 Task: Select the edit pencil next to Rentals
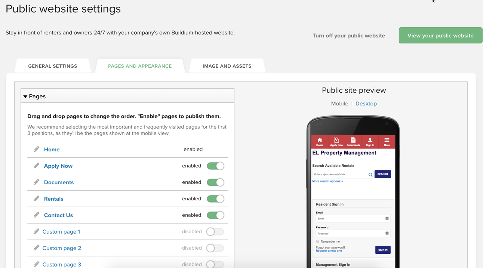point(36,198)
